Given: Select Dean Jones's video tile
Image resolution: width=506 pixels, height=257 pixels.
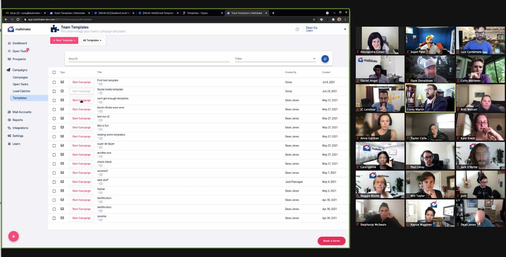Looking at the screenshot, I should [481, 213].
